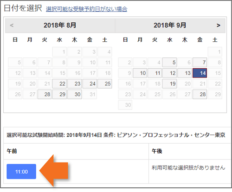Screen dimensions: 232x192
Task: Click the 2018年 8月 month header
Action: pos(60,26)
